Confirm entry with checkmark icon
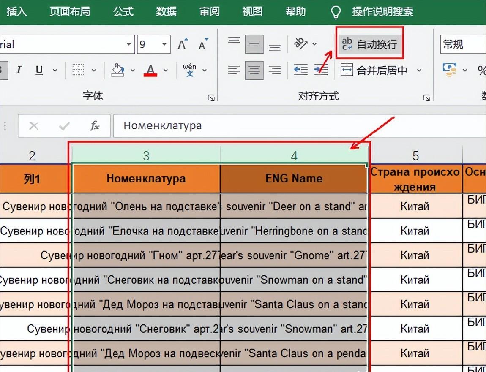The height and width of the screenshot is (372, 486). coord(64,126)
